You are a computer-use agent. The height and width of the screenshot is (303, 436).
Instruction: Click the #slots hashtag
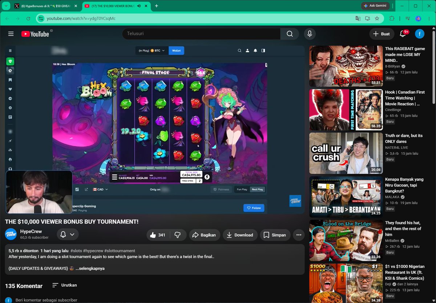[x=76, y=251]
